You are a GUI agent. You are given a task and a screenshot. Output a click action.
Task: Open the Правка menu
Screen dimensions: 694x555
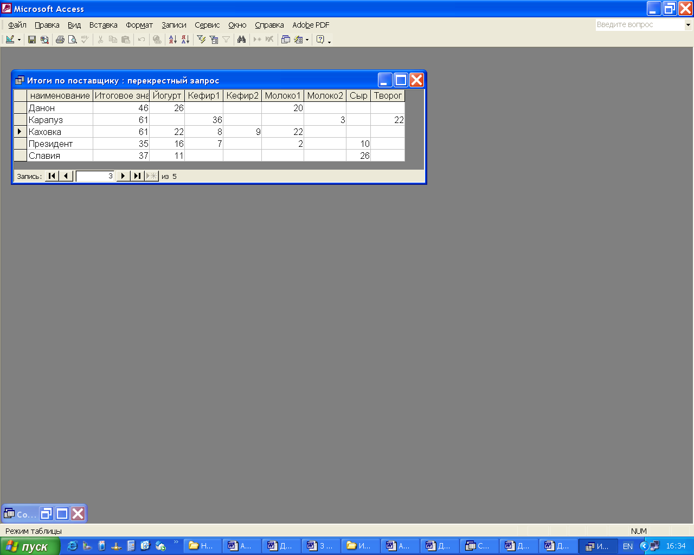[x=47, y=25]
